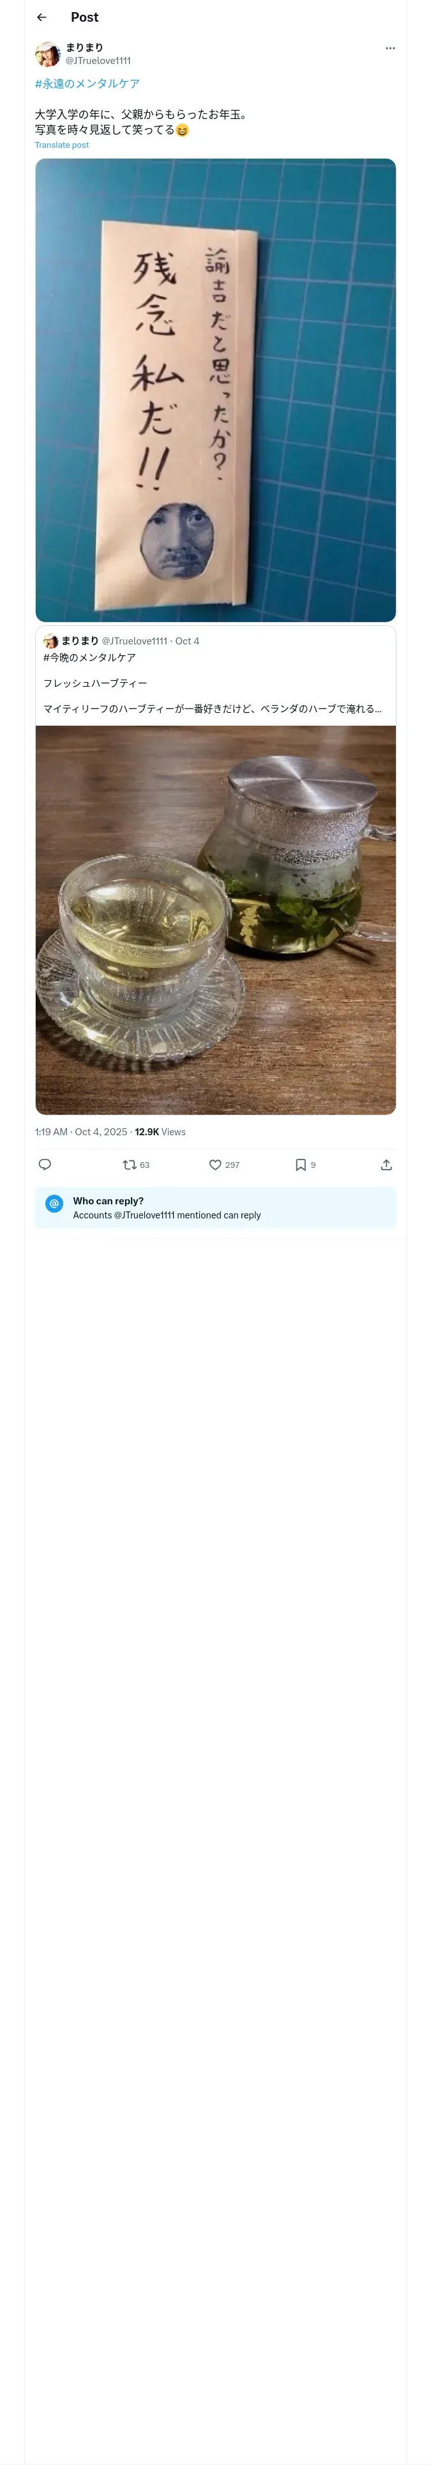
Task: Click the Oct 4 date in quoted post
Action: (x=187, y=641)
